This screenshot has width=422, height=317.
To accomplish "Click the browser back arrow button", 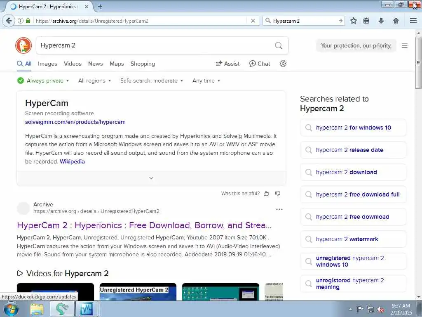I will [x=9, y=21].
